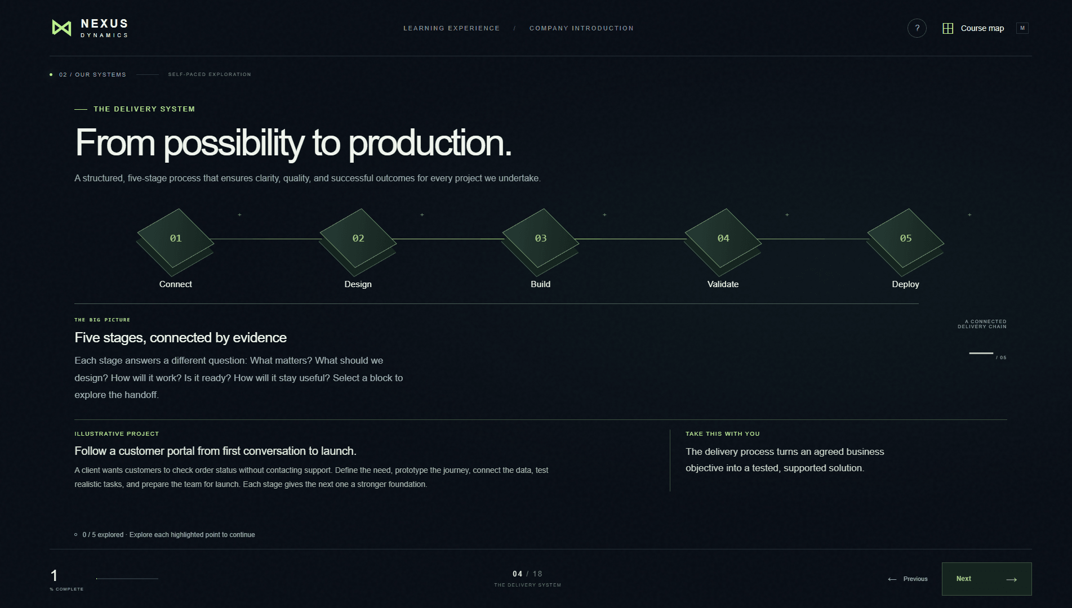Screen dimensions: 1072x608
Task: Click the Next button
Action: [x=987, y=579]
